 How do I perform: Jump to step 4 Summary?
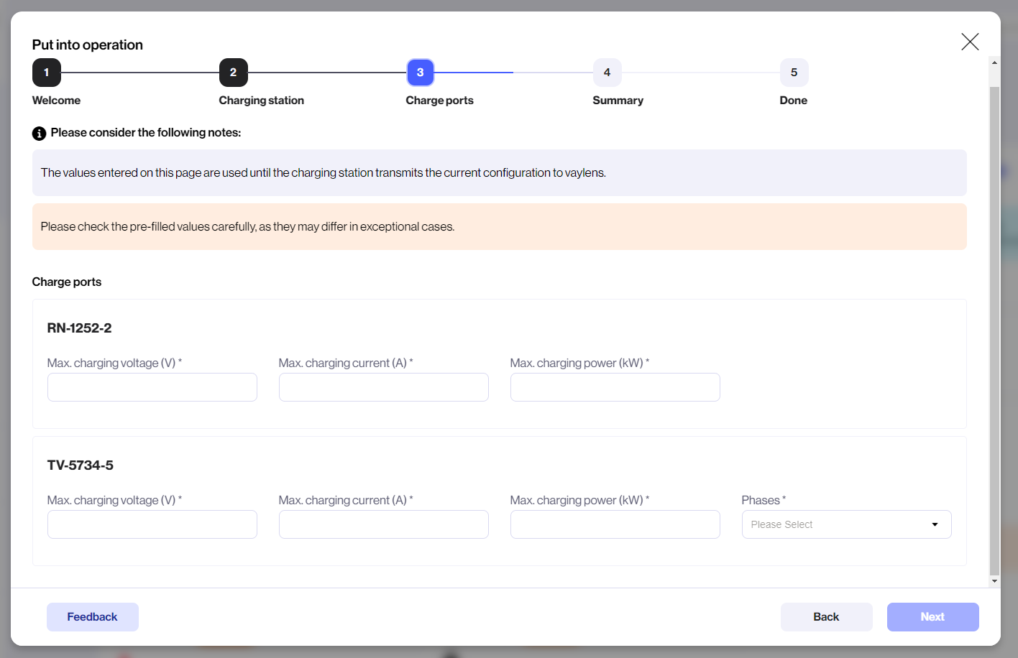(x=607, y=73)
